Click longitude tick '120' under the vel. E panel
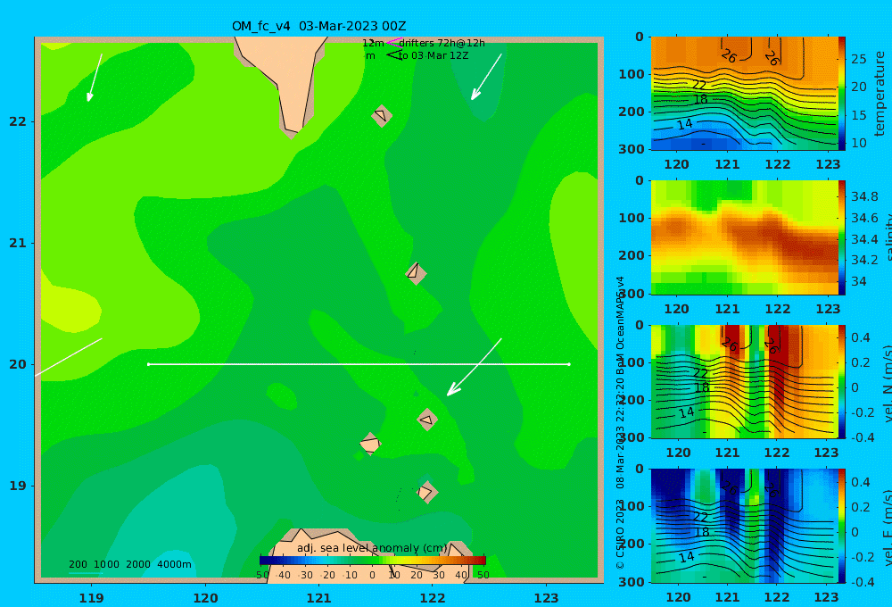The height and width of the screenshot is (607, 892). [x=678, y=597]
